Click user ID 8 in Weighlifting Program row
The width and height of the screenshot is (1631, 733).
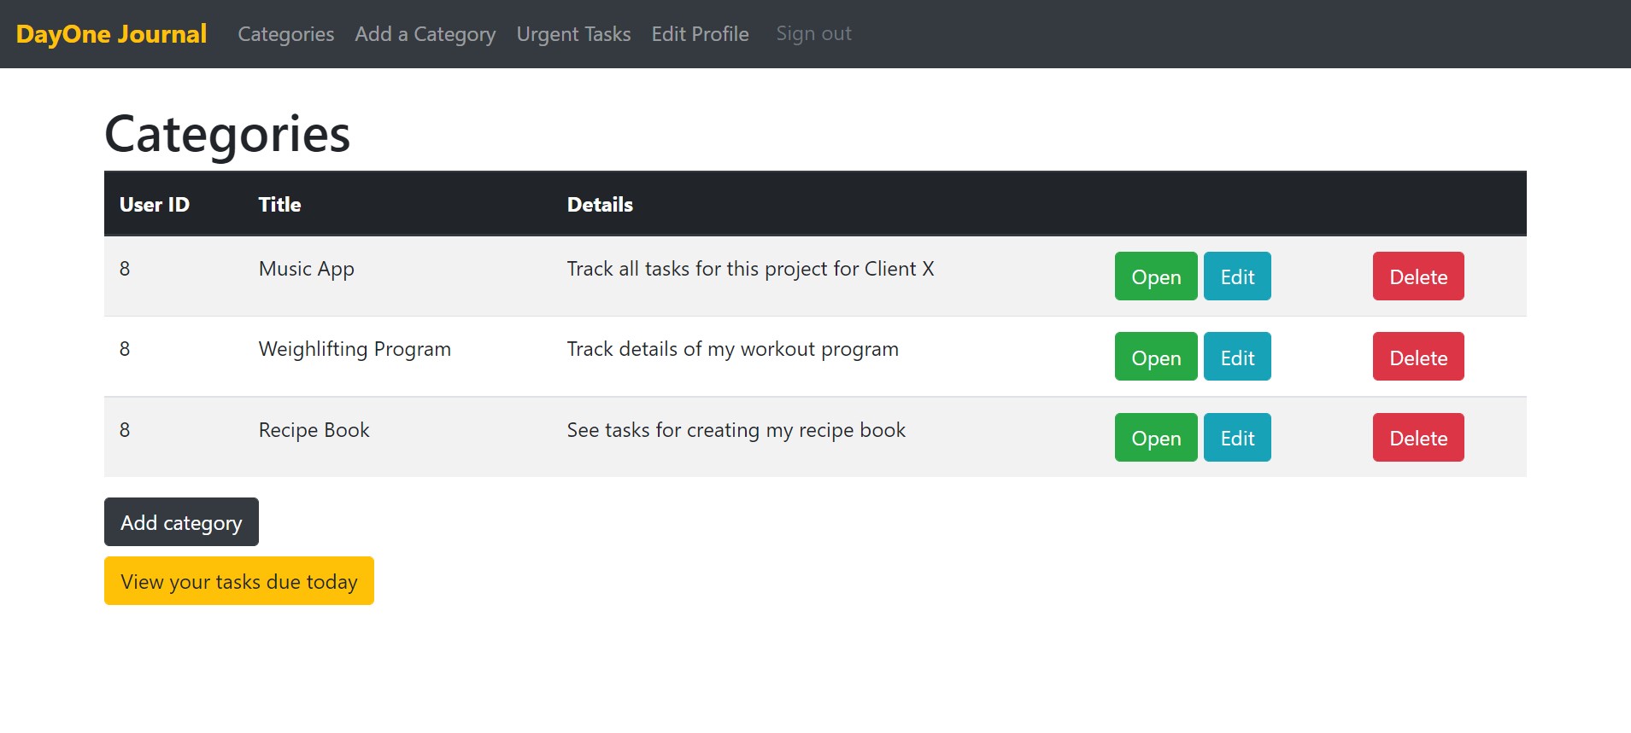(x=125, y=349)
